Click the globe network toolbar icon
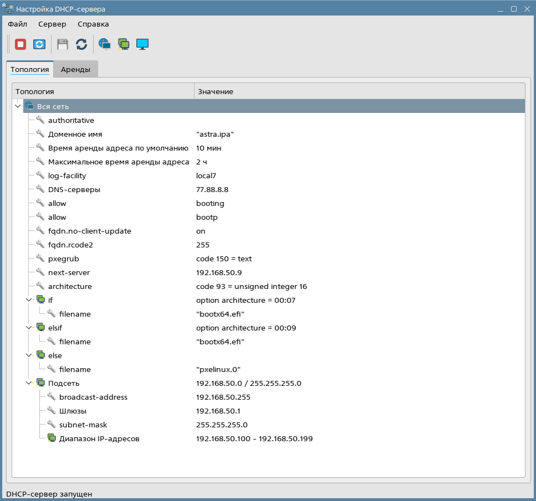Screen dimensions: 536x501 105,44
